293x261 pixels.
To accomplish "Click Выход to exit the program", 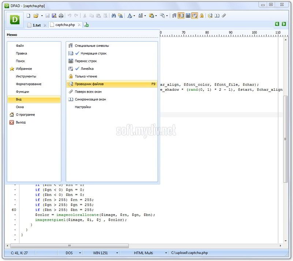I will (x=21, y=122).
